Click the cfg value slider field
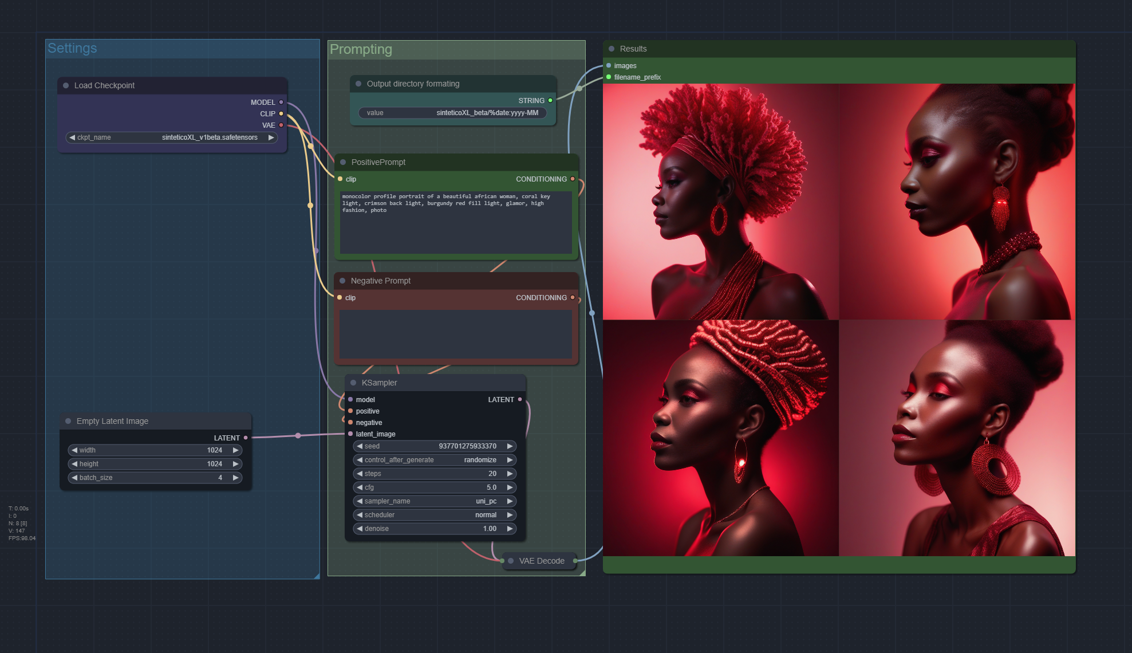The height and width of the screenshot is (653, 1132). [x=435, y=487]
